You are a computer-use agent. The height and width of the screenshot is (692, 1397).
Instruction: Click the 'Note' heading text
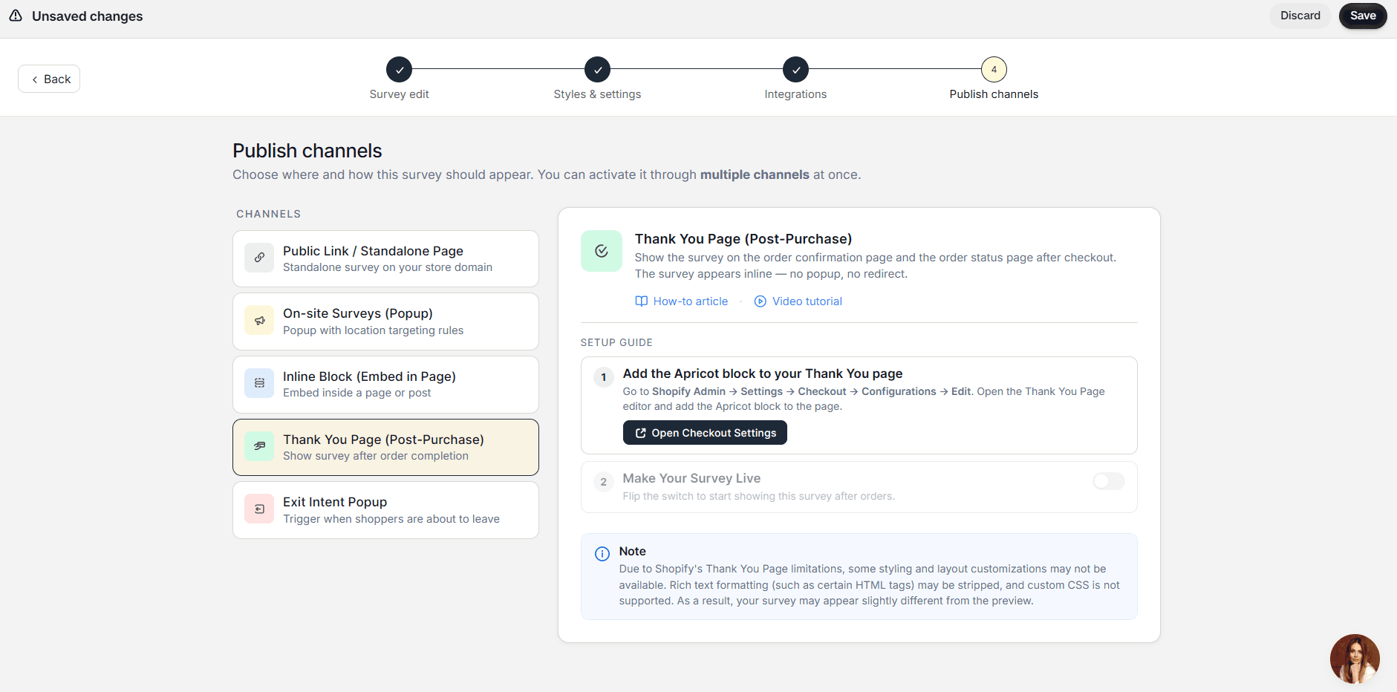pos(633,551)
